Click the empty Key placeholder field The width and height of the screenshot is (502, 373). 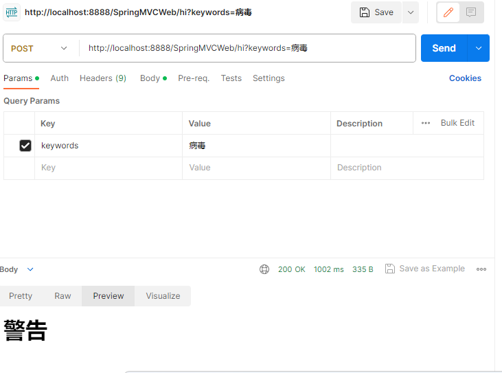[109, 168]
